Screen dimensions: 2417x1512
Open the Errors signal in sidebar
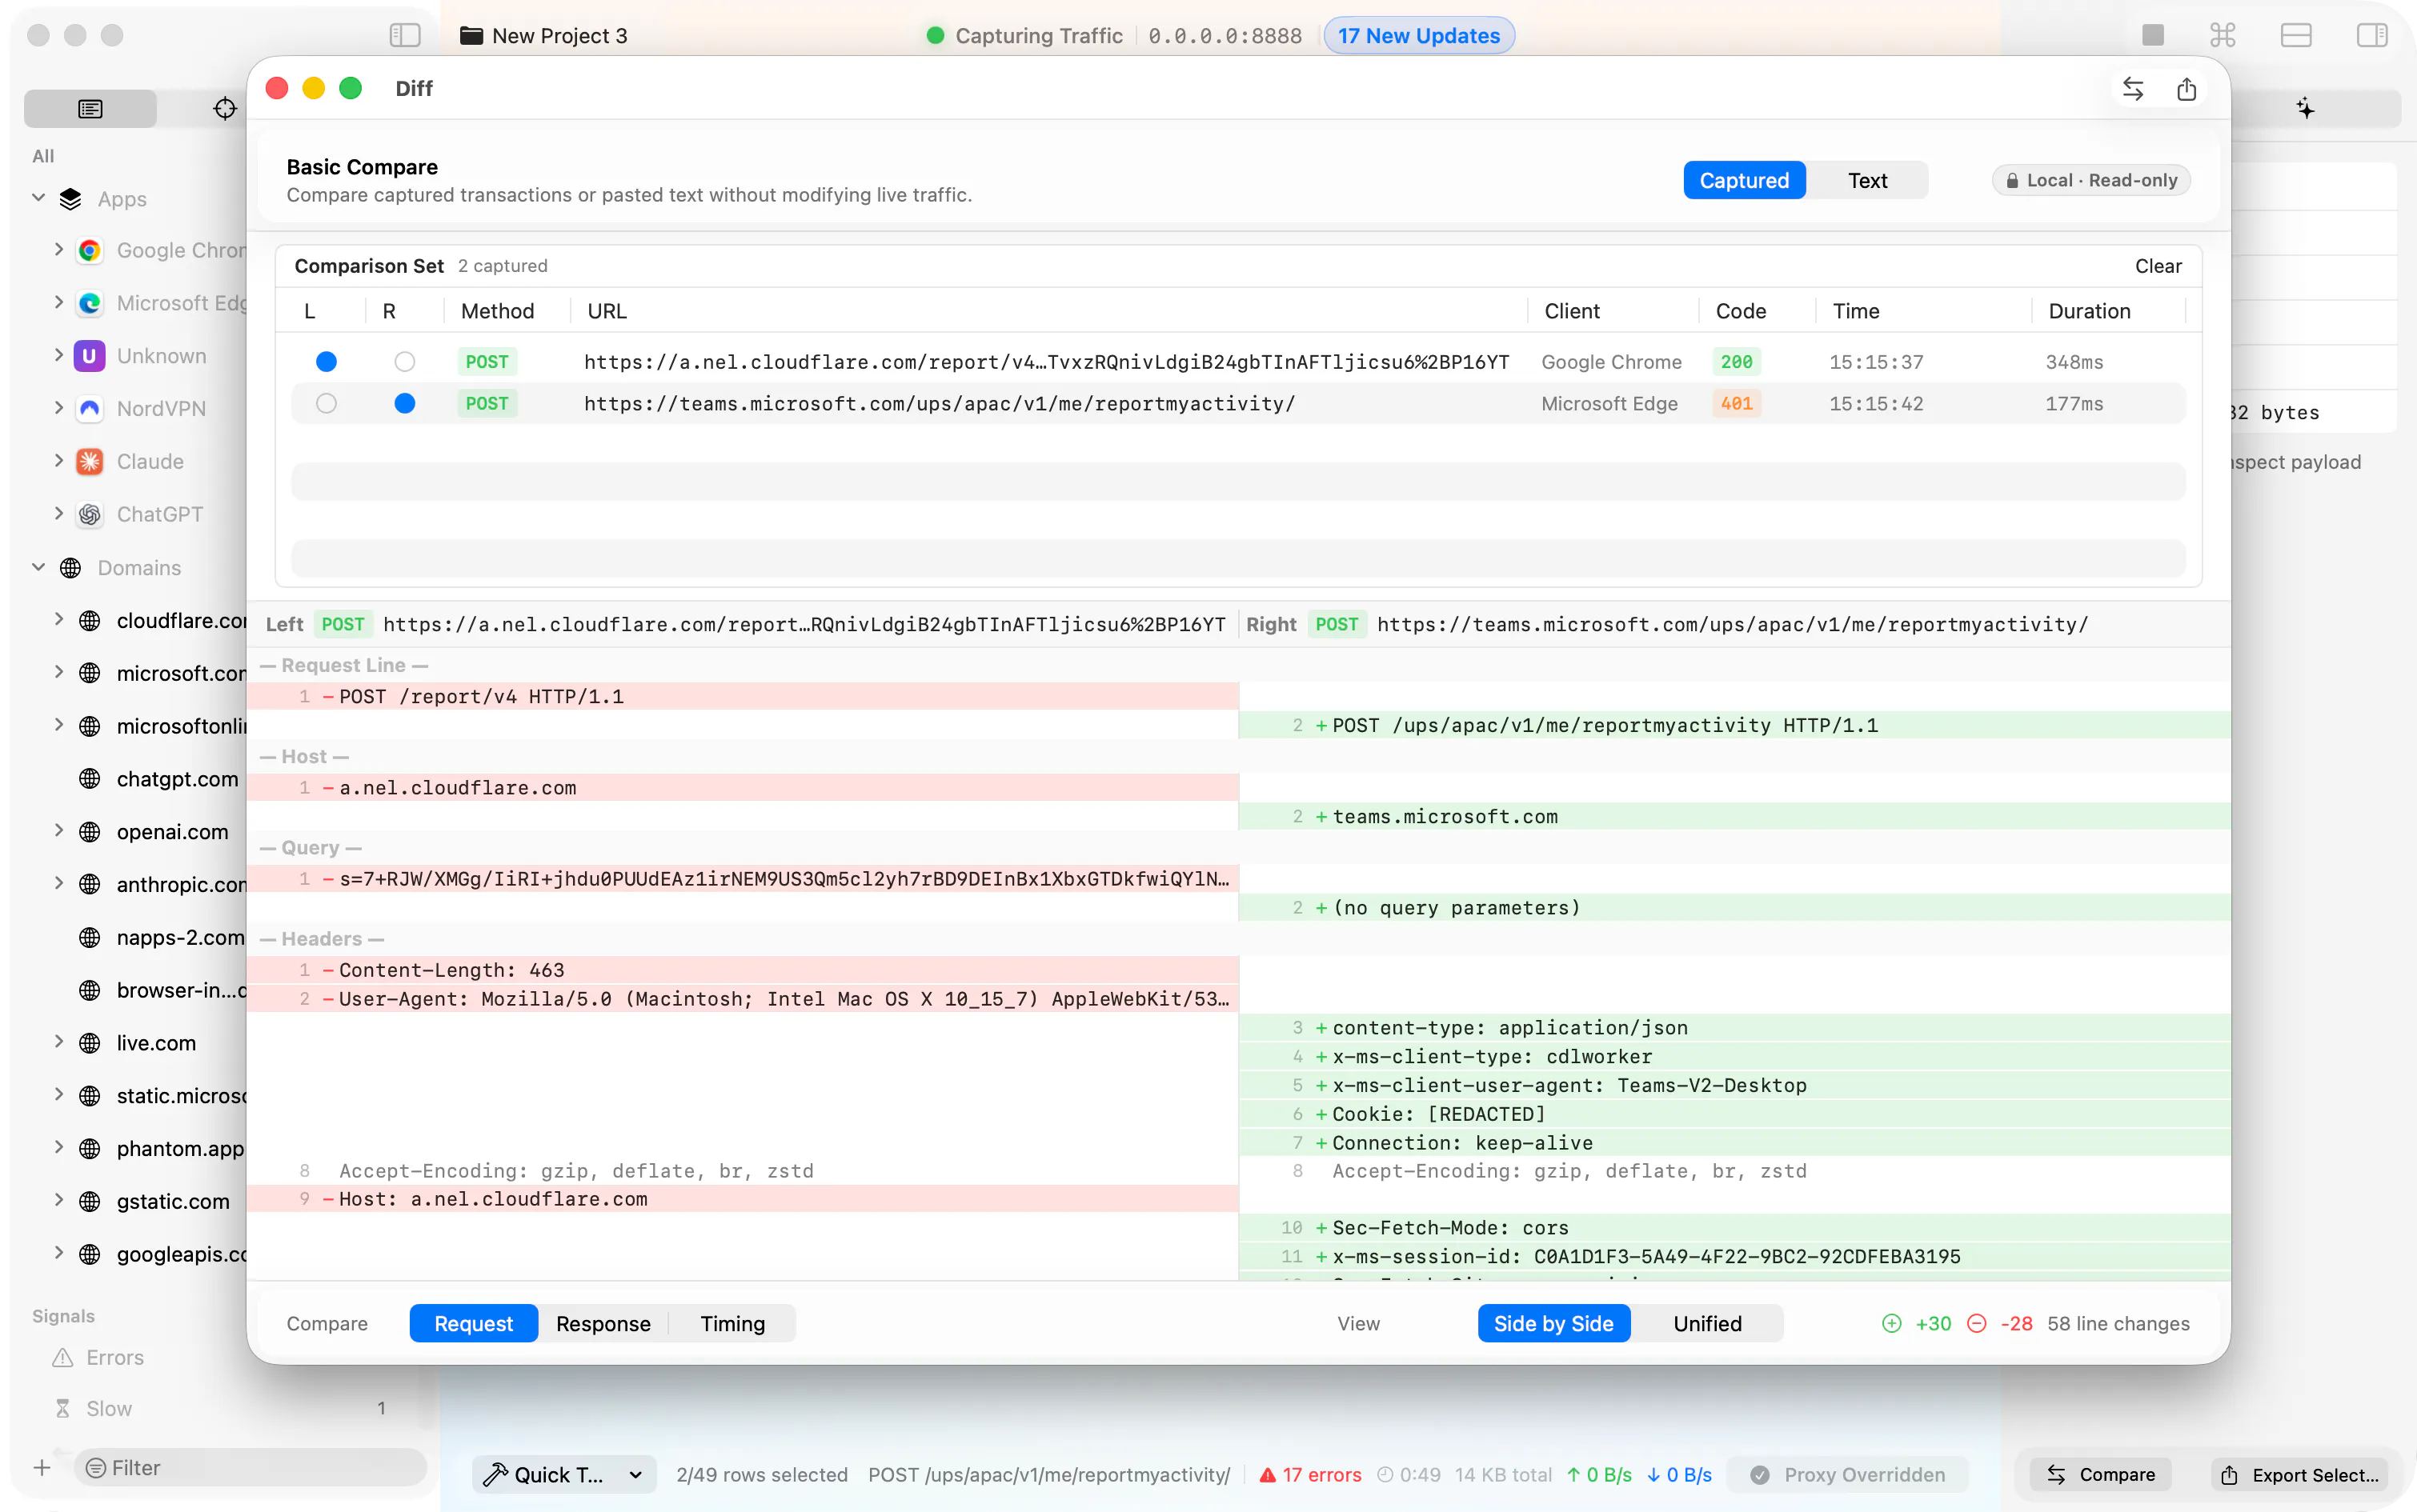[114, 1357]
